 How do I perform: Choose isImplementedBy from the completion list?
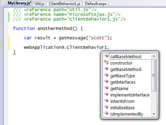coord(127,114)
